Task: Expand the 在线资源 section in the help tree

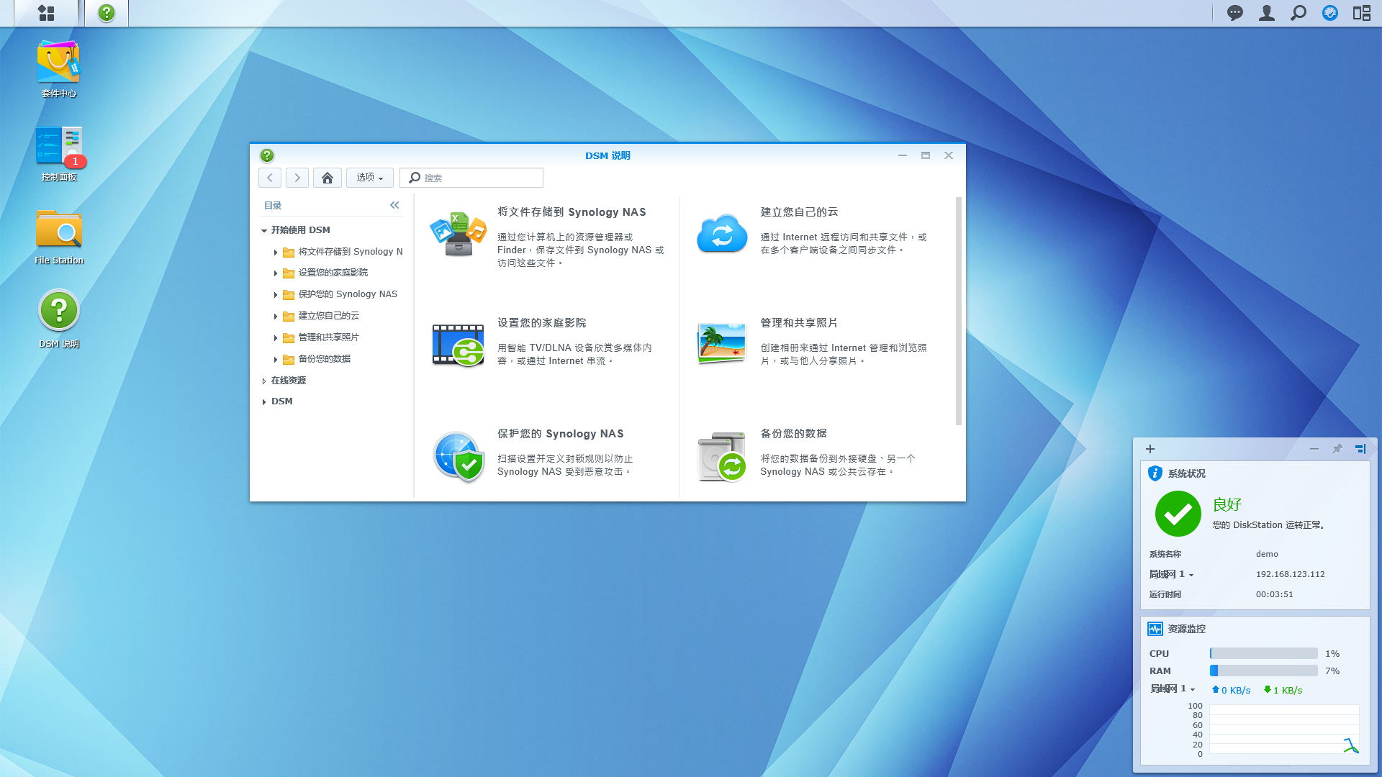Action: click(x=286, y=380)
